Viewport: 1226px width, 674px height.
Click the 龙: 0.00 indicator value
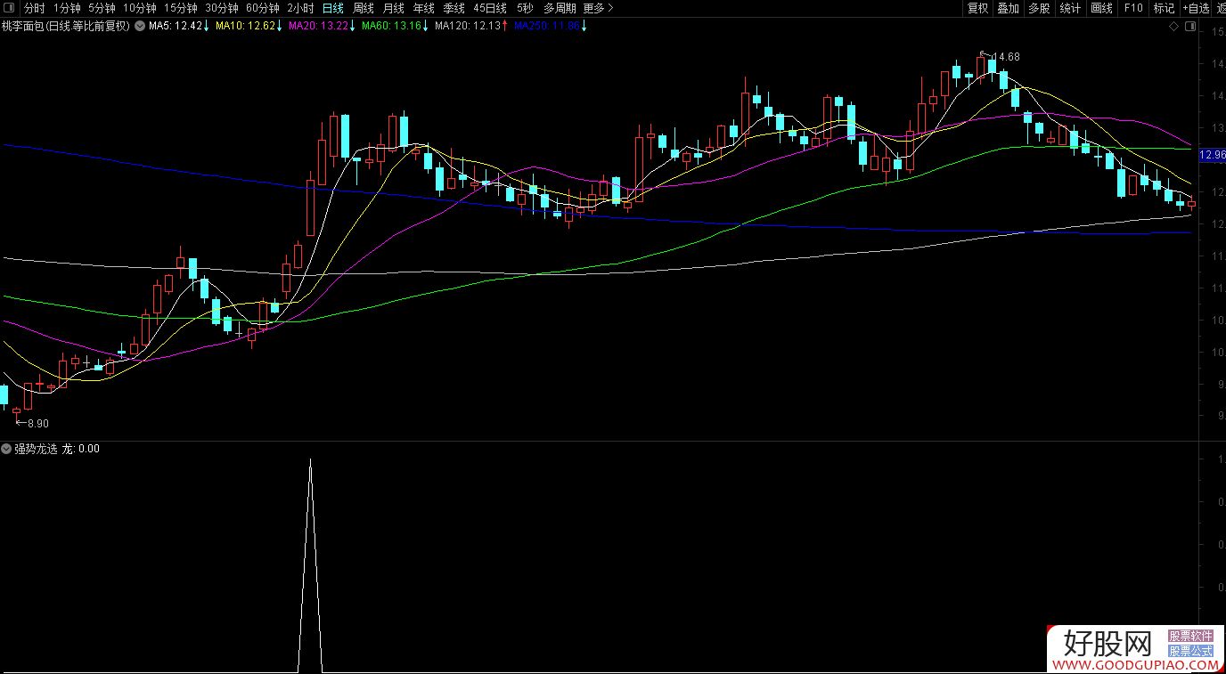click(x=81, y=449)
